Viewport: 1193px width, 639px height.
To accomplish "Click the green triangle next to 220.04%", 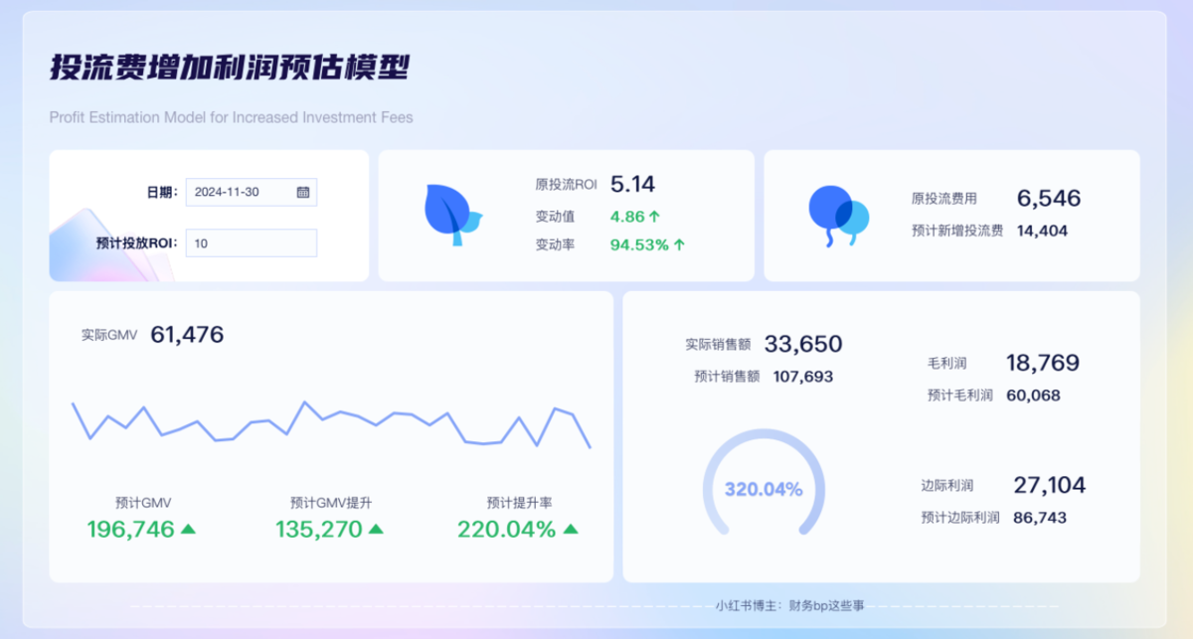I will coord(570,530).
